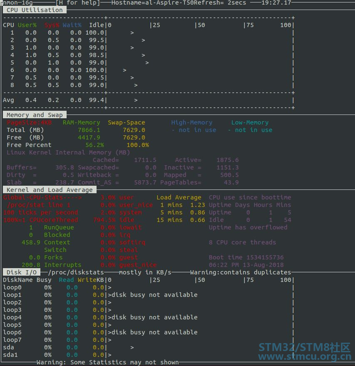
Task: Click the loop4 disk row name
Action: [12, 317]
